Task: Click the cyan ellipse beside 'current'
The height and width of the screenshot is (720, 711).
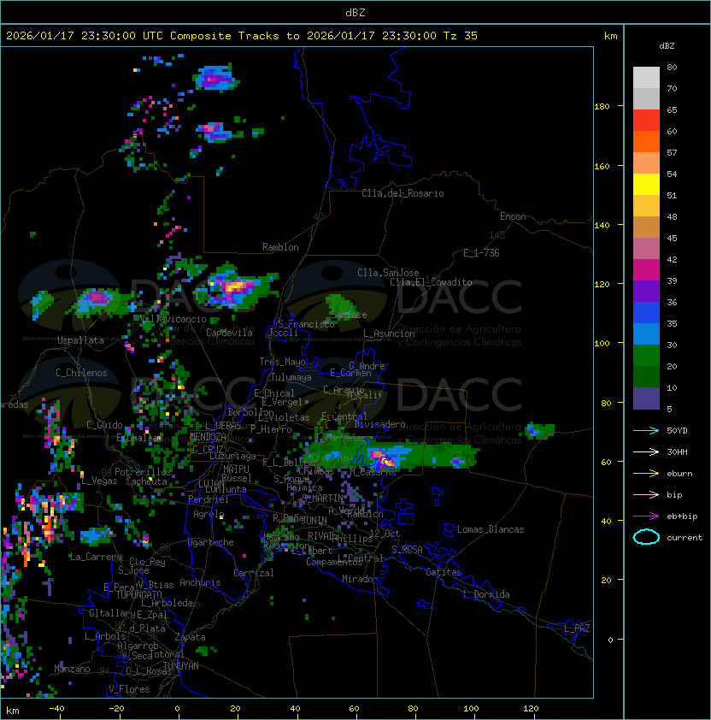Action: click(x=646, y=537)
